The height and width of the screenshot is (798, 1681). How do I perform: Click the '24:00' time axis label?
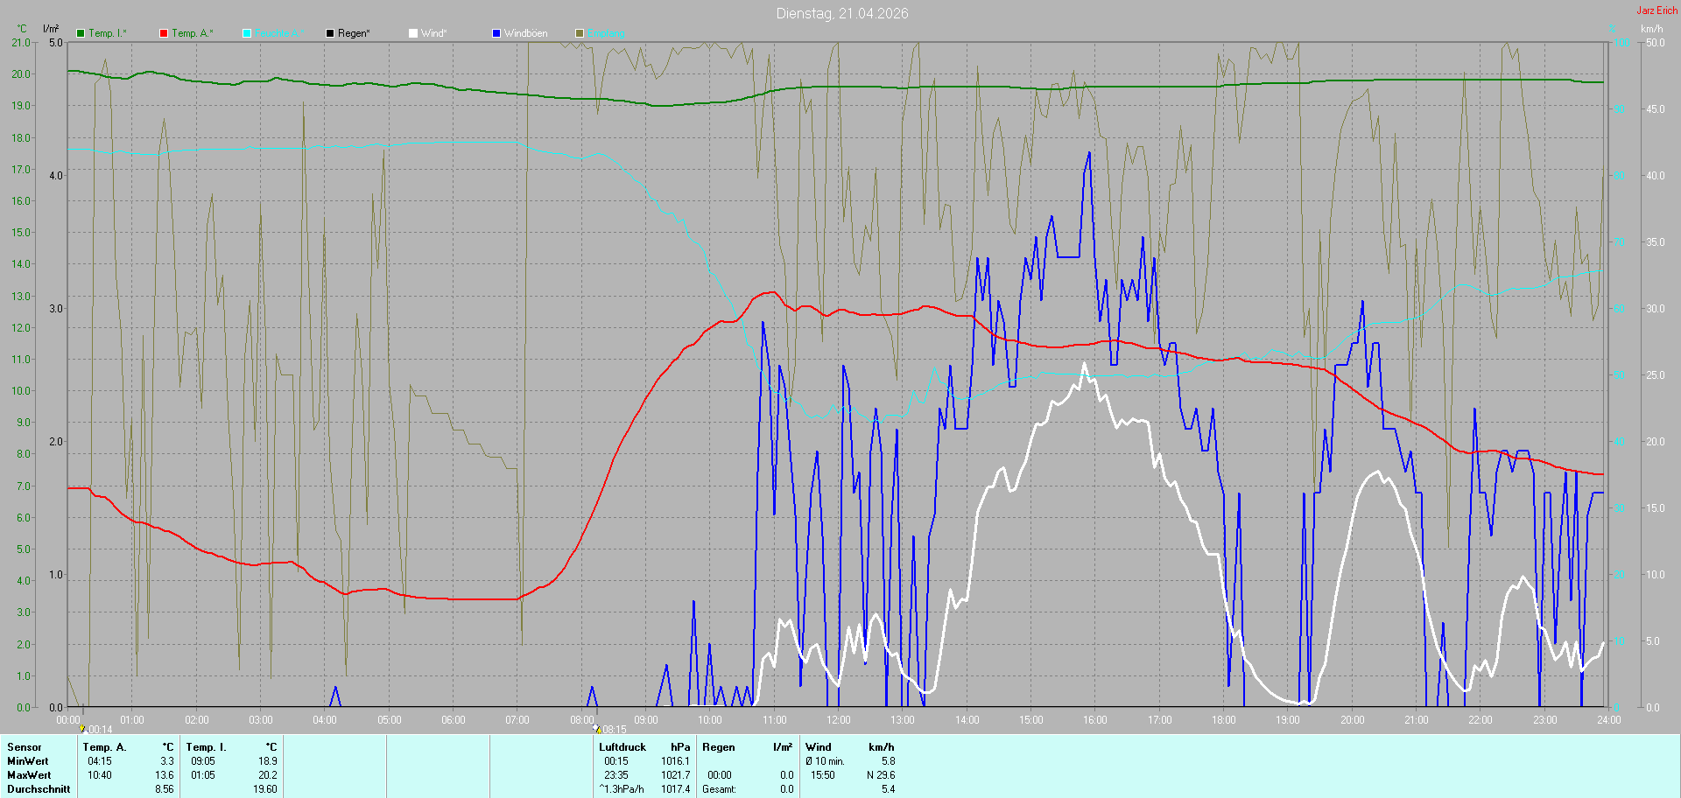coord(1609,720)
